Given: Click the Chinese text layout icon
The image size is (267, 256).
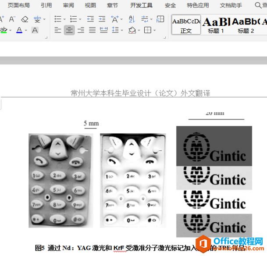Looking at the screenshot, I should click(114, 19).
